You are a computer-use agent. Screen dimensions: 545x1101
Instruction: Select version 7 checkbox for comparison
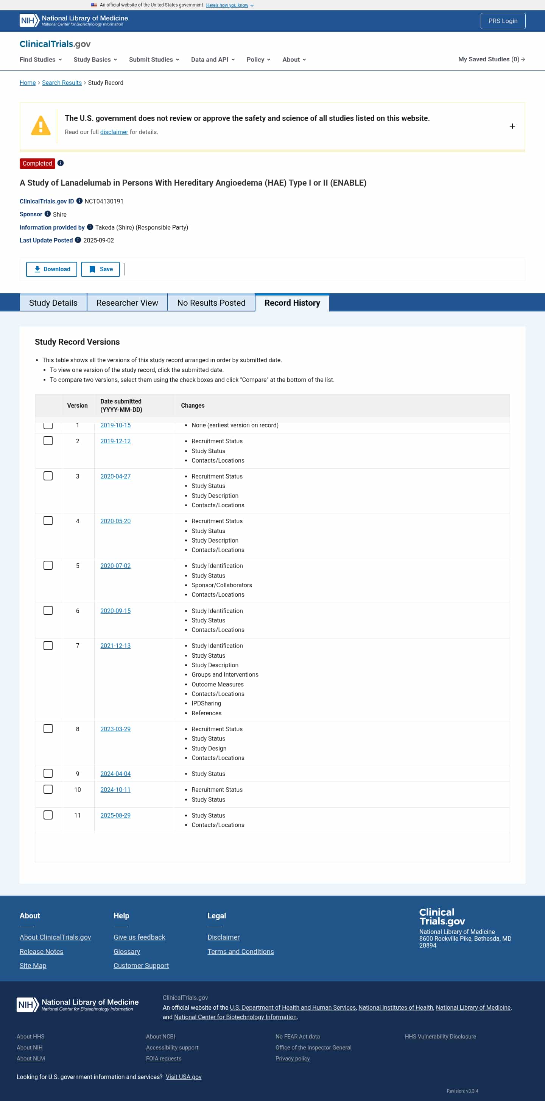pos(48,645)
